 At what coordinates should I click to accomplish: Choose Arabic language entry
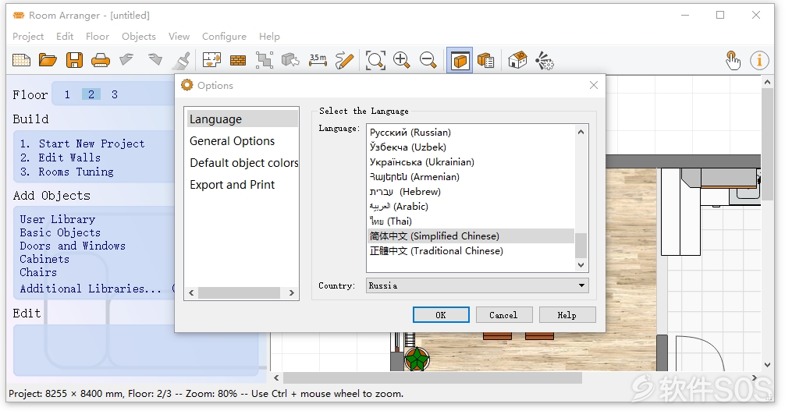click(471, 206)
